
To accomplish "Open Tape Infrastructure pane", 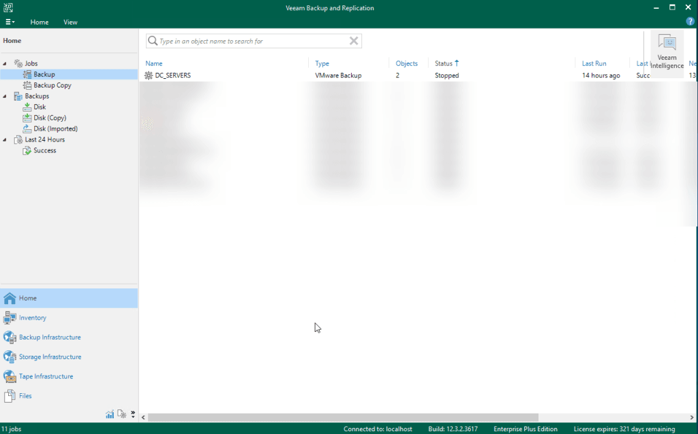I will tap(69, 376).
